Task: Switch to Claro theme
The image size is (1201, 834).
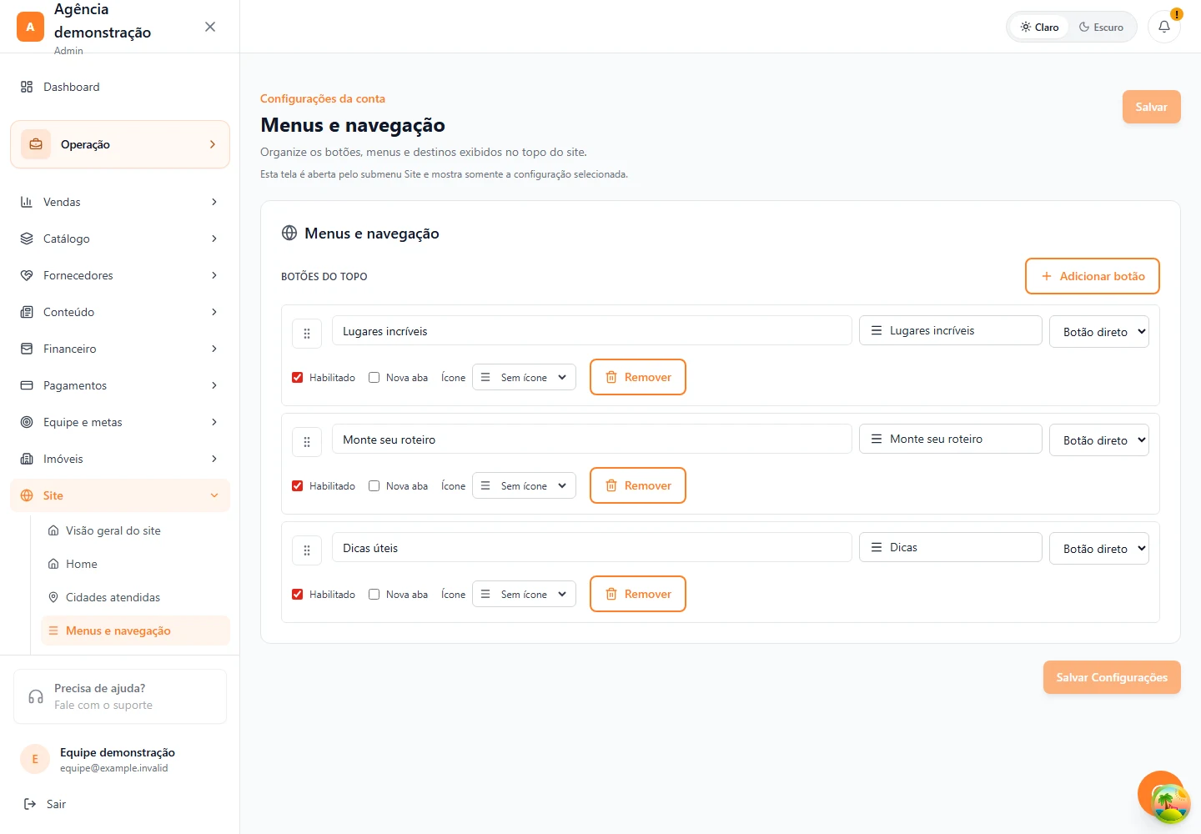Action: pyautogui.click(x=1039, y=27)
